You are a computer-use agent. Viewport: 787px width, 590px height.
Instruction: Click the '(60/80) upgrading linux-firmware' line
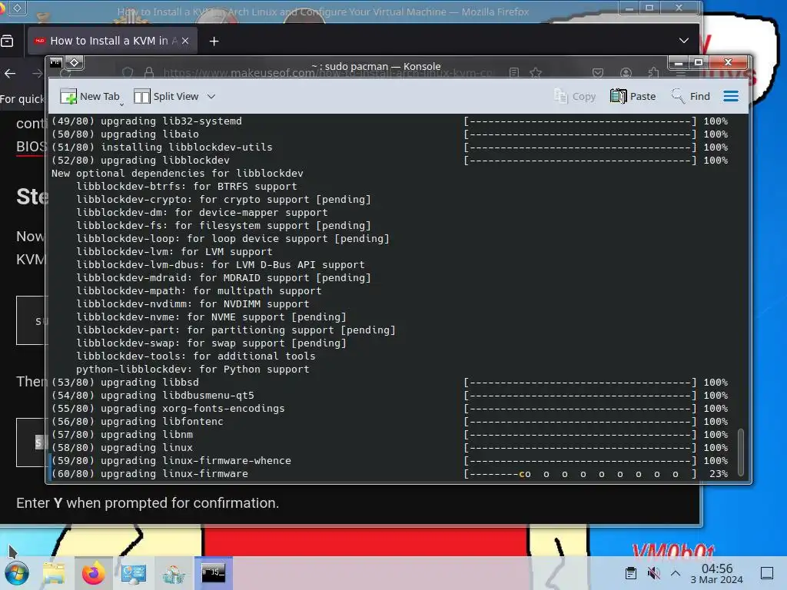(x=150, y=473)
